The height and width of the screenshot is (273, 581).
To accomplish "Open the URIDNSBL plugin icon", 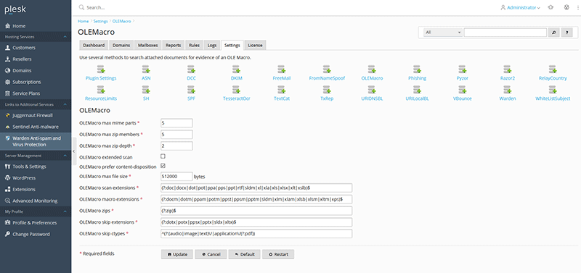I will 372,89.
